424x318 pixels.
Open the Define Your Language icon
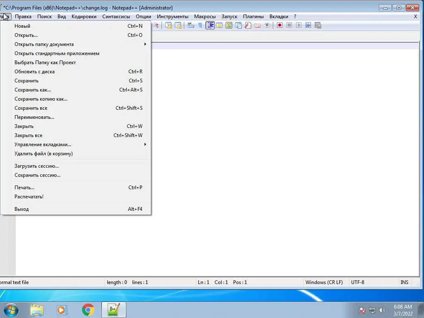tap(219, 25)
